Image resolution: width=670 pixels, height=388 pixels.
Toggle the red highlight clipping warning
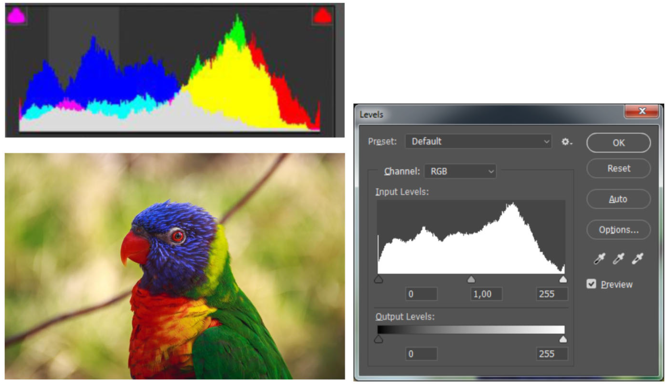(323, 16)
